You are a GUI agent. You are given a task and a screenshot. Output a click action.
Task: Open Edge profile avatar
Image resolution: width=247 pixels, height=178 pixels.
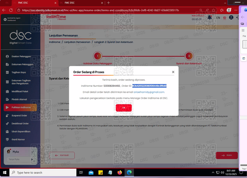tap(229, 10)
